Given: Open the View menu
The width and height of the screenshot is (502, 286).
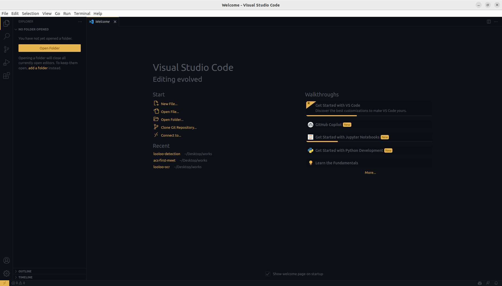Looking at the screenshot, I should (47, 14).
